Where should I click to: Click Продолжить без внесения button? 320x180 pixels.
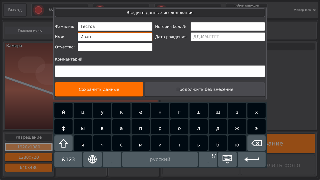pos(205,89)
